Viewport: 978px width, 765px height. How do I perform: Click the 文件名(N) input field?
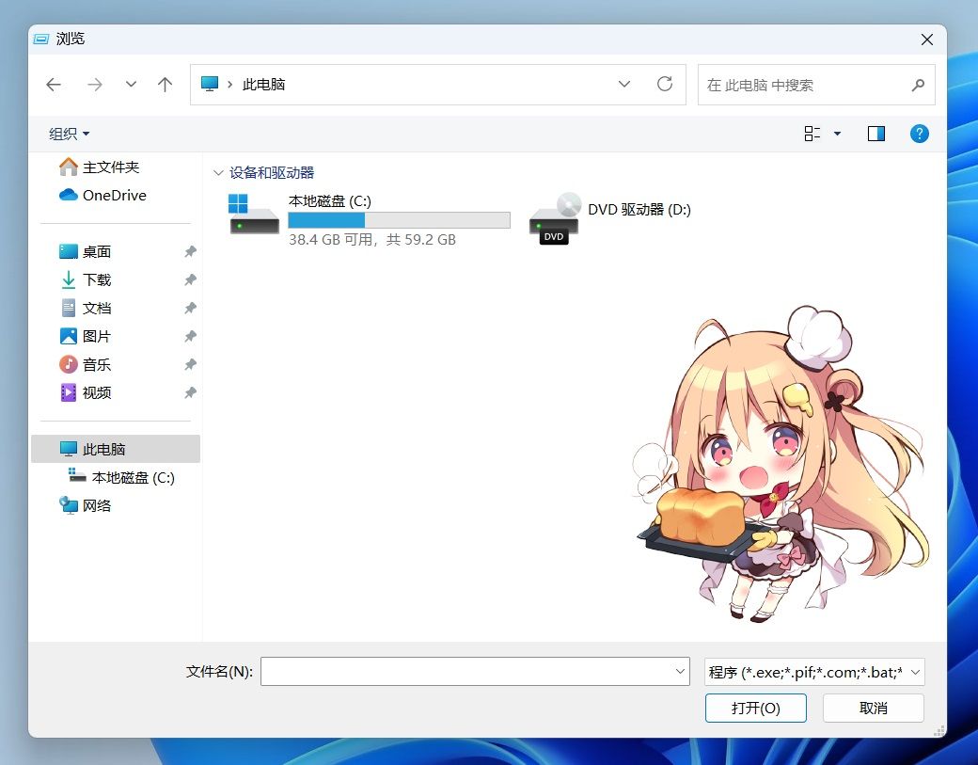click(x=475, y=672)
